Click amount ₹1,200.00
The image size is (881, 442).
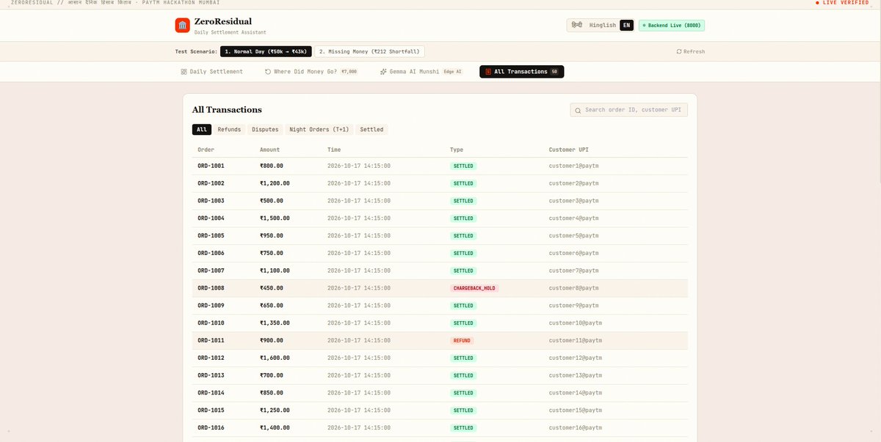coord(275,183)
